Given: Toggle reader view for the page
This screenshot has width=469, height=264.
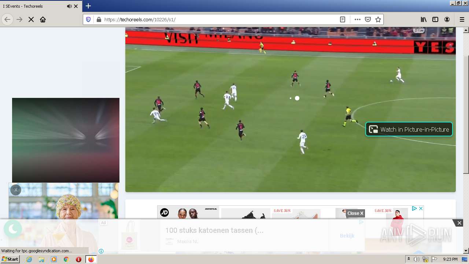Looking at the screenshot, I should point(343,19).
